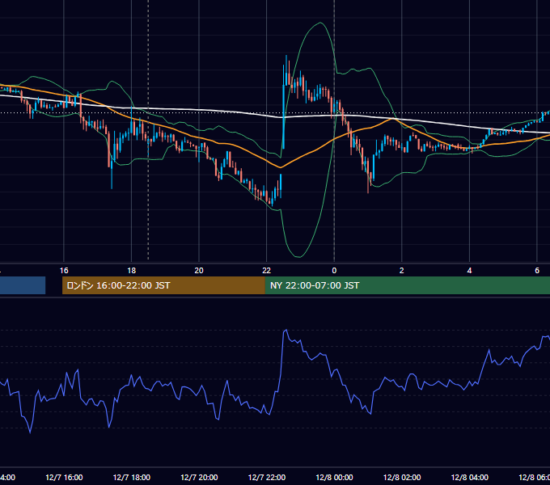Screen dimensions: 550x485
Task: Click the 6 hour label on the upper time axis
Action: point(537,271)
